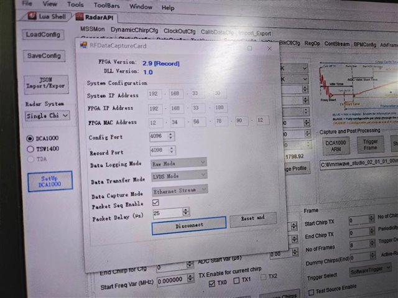Image resolution: width=398 pixels, height=298 pixels.
Task: Click the RadarAPI tab icon
Action: tap(80, 17)
